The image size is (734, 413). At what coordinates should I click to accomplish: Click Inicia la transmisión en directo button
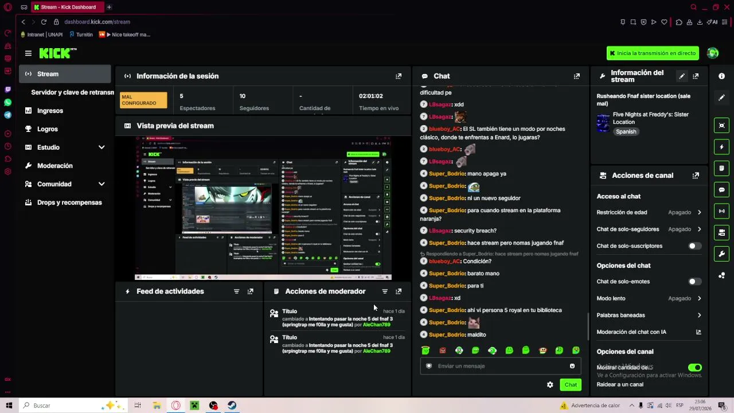tap(653, 53)
